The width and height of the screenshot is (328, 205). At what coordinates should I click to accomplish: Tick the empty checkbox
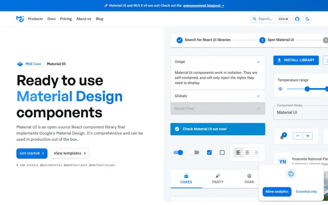coord(222,153)
